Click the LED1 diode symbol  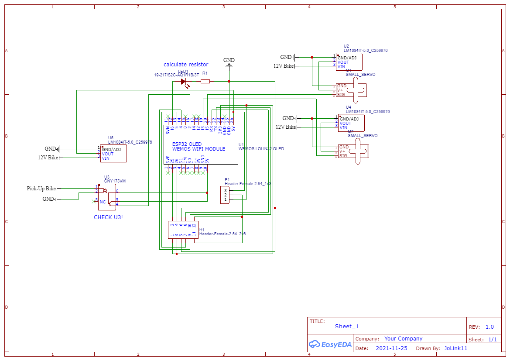tap(184, 81)
